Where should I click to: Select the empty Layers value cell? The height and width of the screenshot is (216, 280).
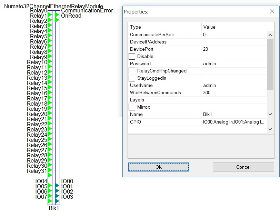pyautogui.click(x=234, y=100)
